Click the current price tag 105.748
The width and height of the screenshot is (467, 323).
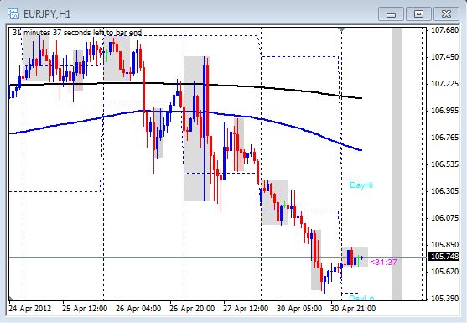(x=444, y=257)
